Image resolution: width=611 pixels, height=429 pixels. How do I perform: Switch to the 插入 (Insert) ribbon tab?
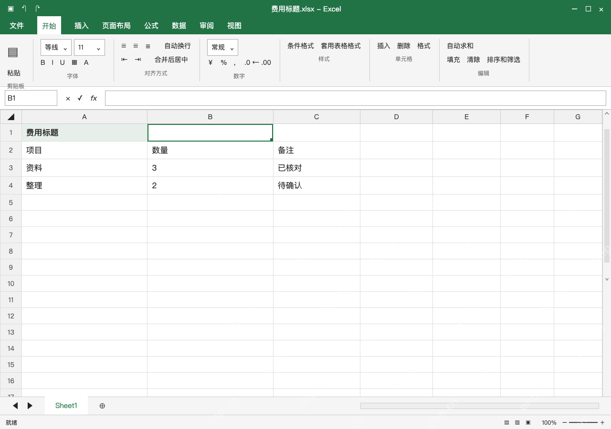pyautogui.click(x=82, y=26)
